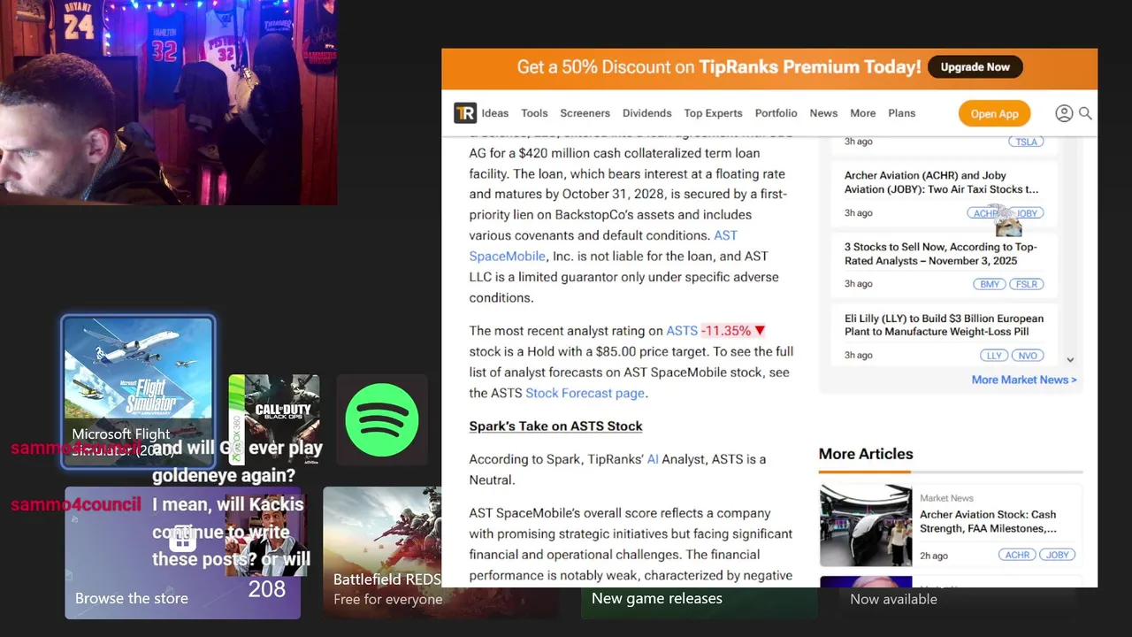
Task: Select the Microsoft Flight Simulator tile
Action: coord(138,392)
